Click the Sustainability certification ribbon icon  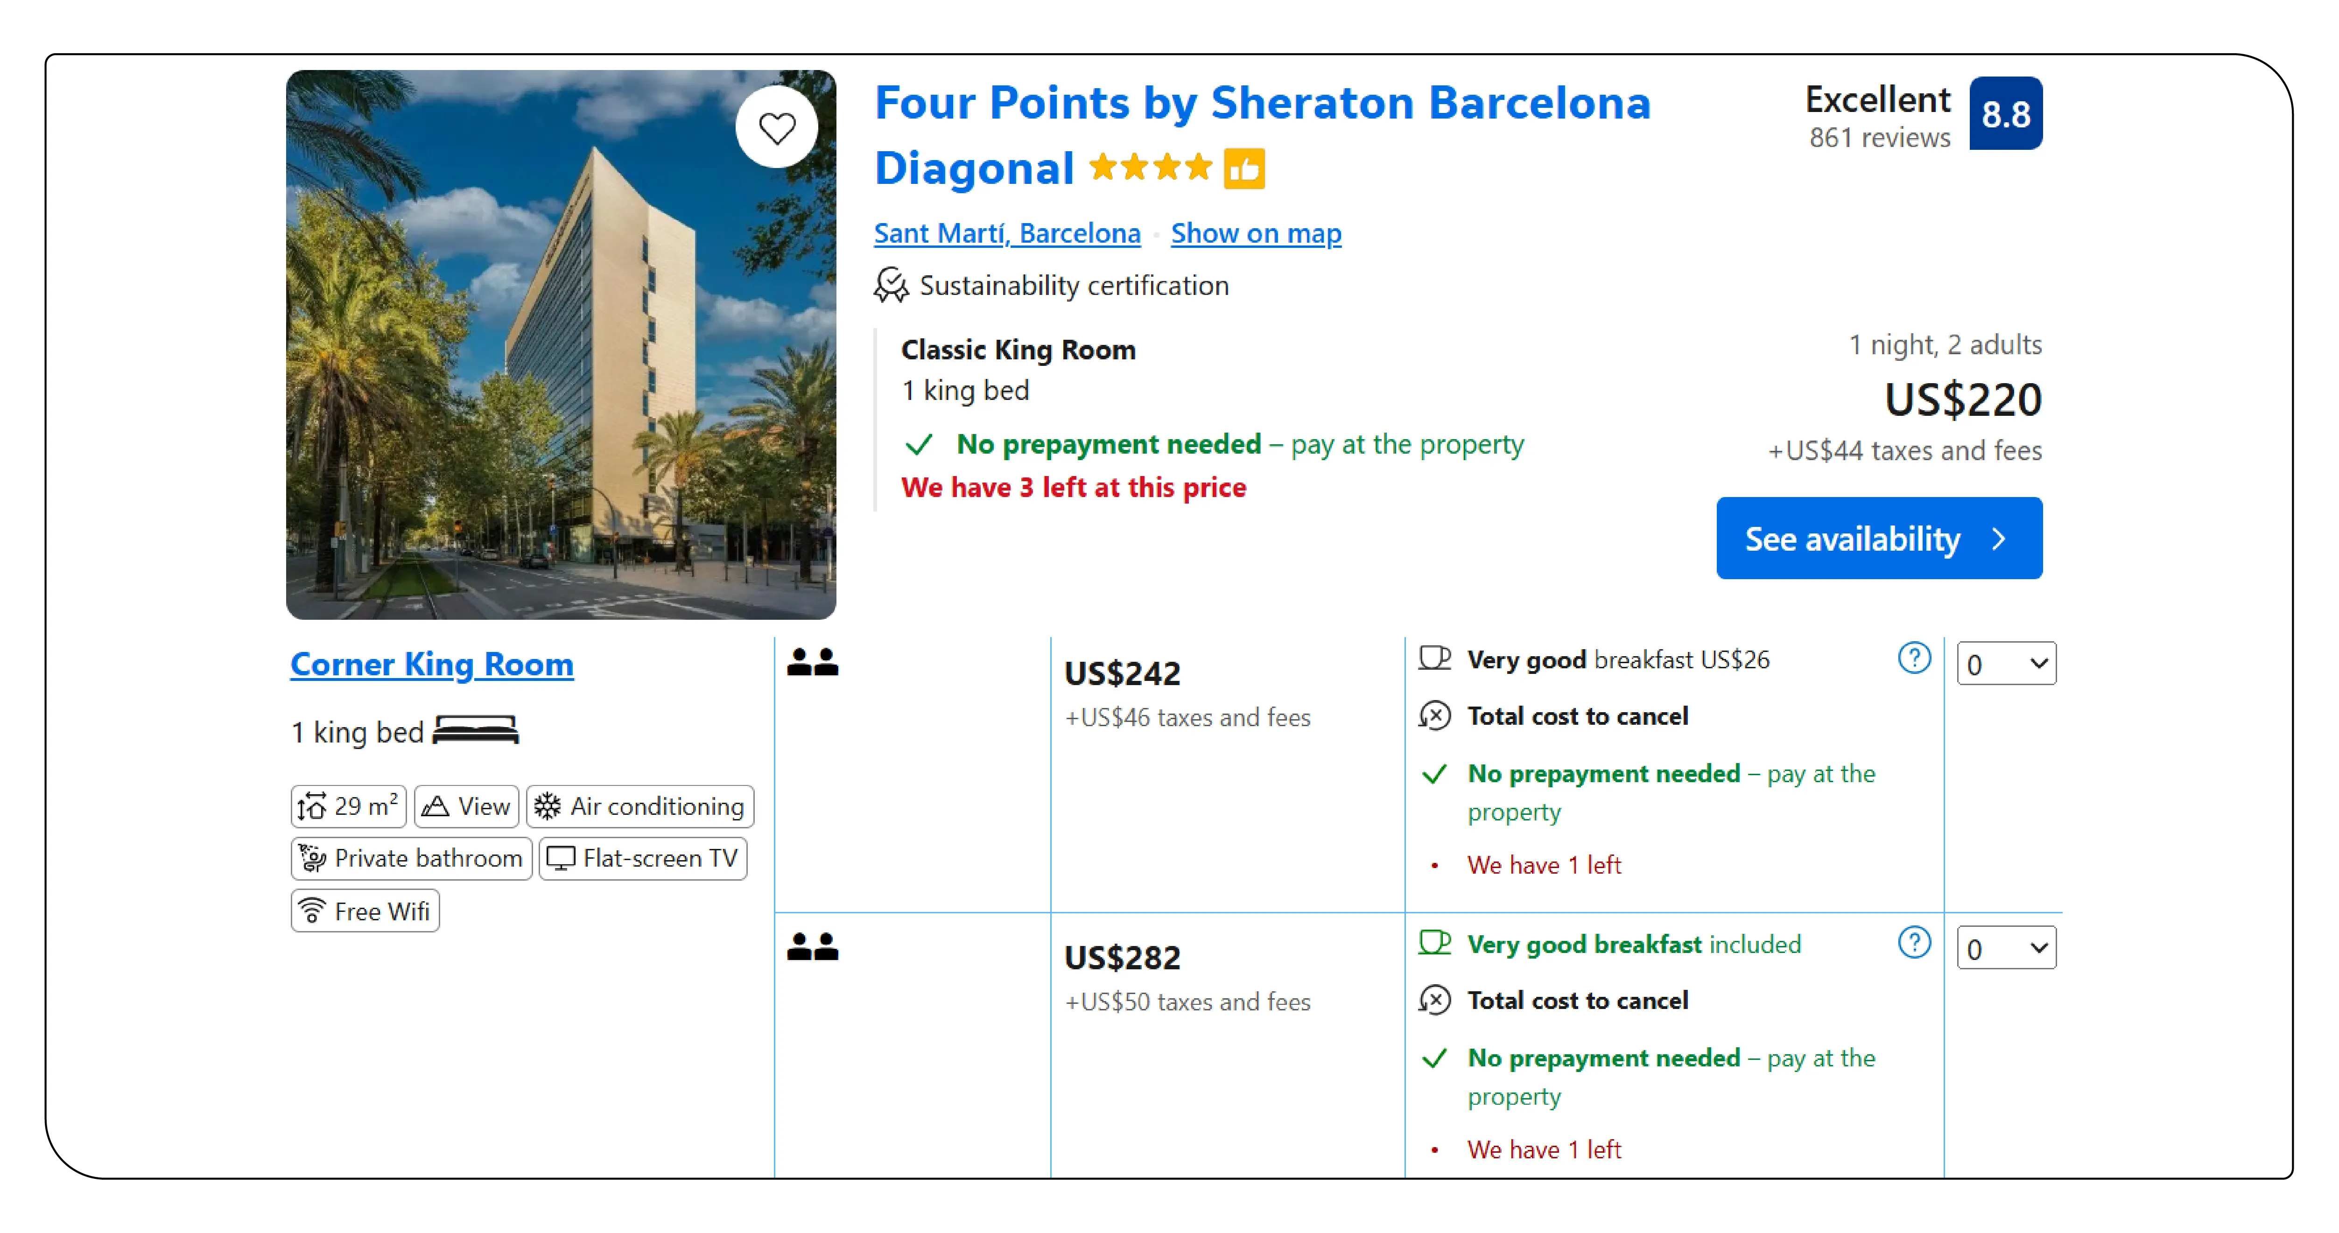[x=891, y=285]
